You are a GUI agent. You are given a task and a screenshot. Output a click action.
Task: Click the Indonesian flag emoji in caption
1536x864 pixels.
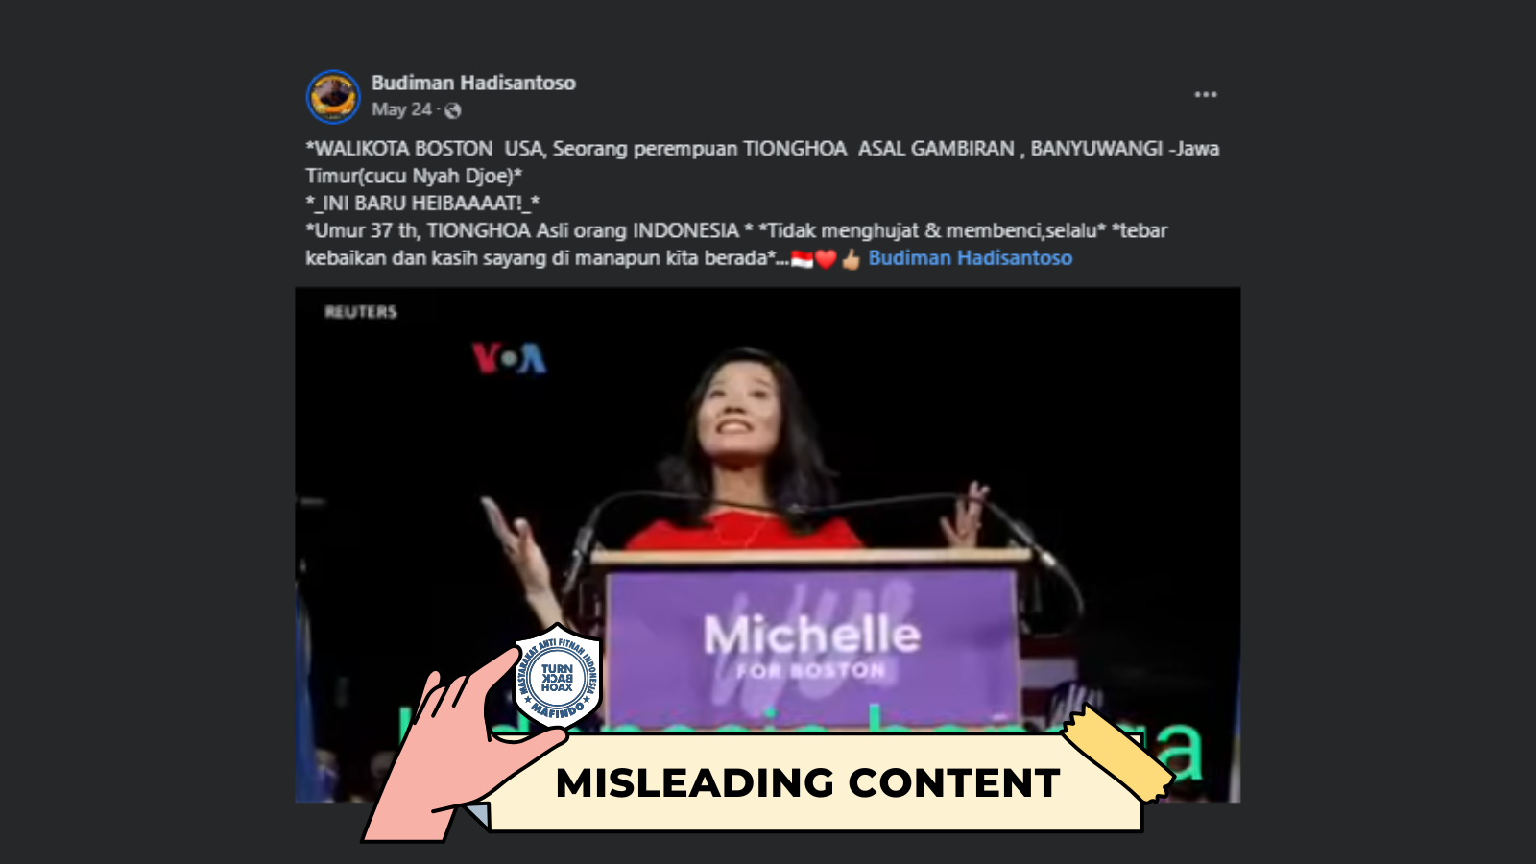coord(803,259)
